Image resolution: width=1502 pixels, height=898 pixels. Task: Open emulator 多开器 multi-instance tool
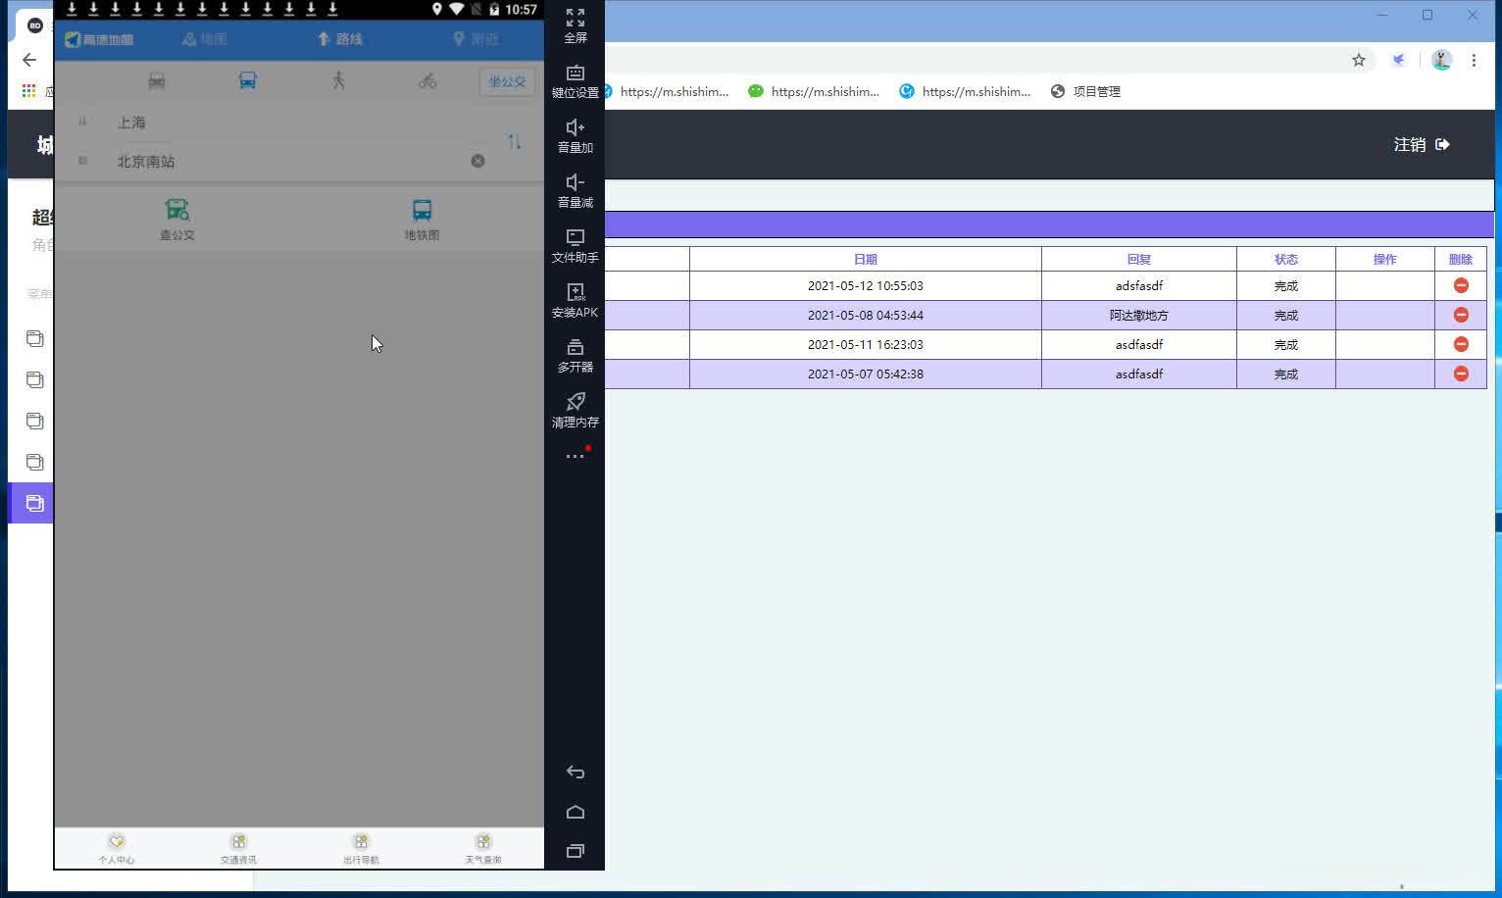click(x=576, y=356)
